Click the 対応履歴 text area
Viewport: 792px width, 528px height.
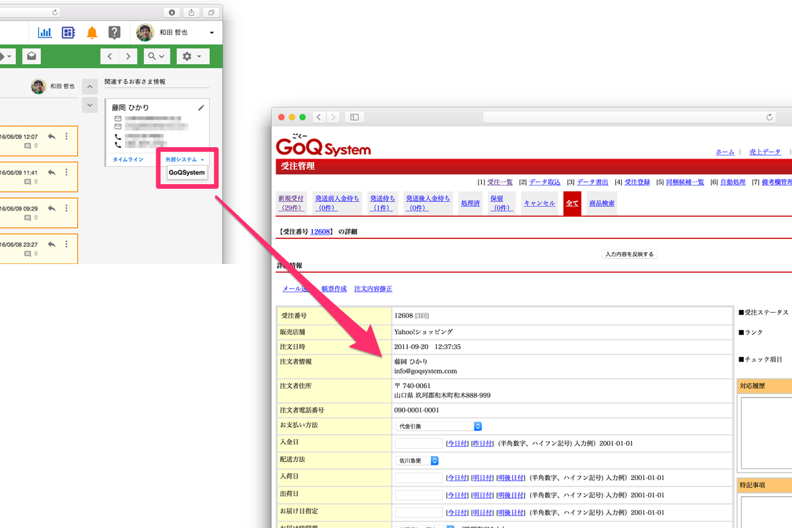click(x=767, y=432)
